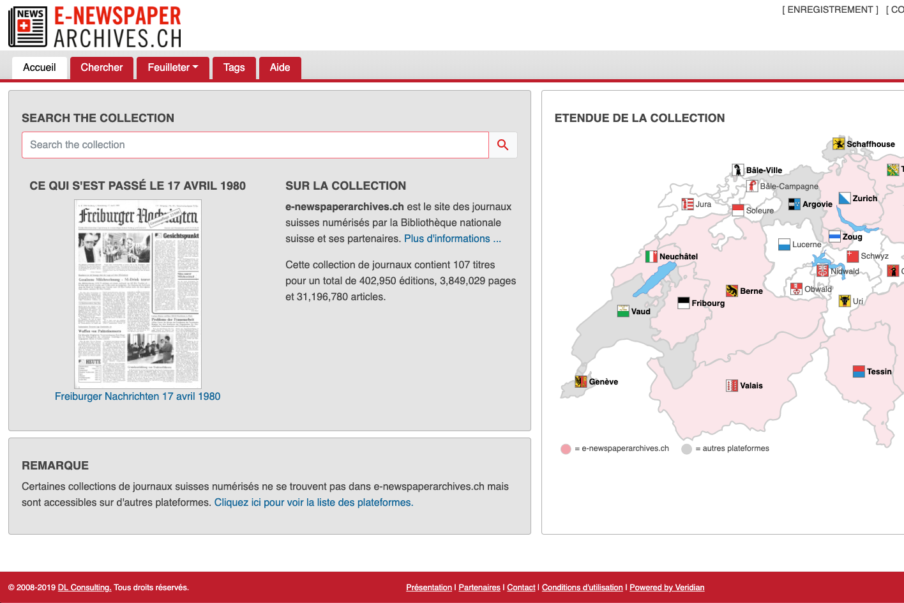The image size is (904, 603).
Task: Click the Valais canton label on map
Action: click(751, 386)
